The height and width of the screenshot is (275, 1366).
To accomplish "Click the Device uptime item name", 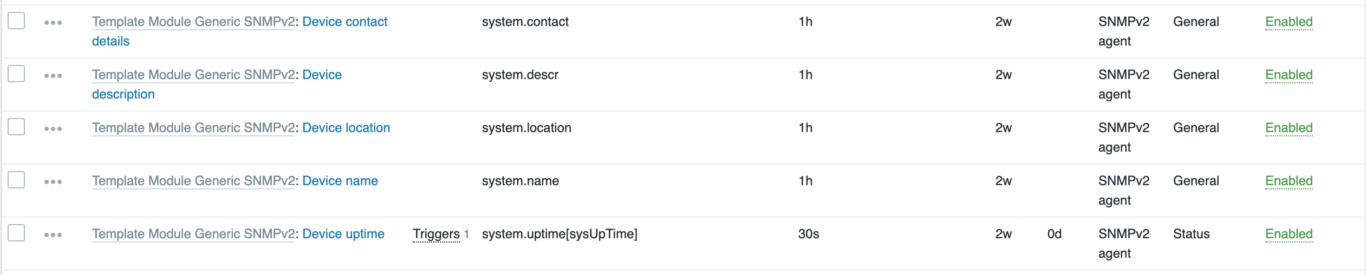I will pyautogui.click(x=343, y=234).
